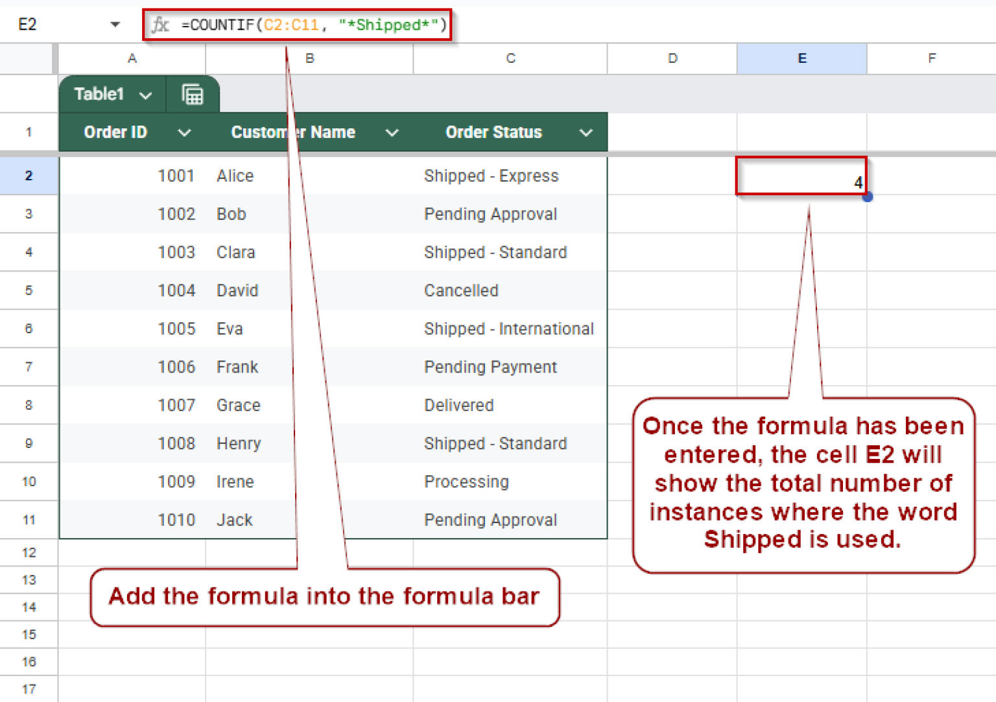Open the Name Box dropdown arrow

pyautogui.click(x=115, y=23)
